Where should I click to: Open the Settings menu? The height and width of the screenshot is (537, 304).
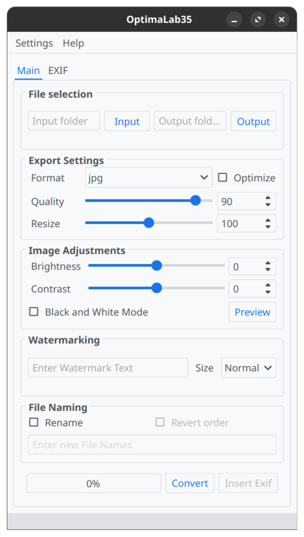click(x=34, y=43)
